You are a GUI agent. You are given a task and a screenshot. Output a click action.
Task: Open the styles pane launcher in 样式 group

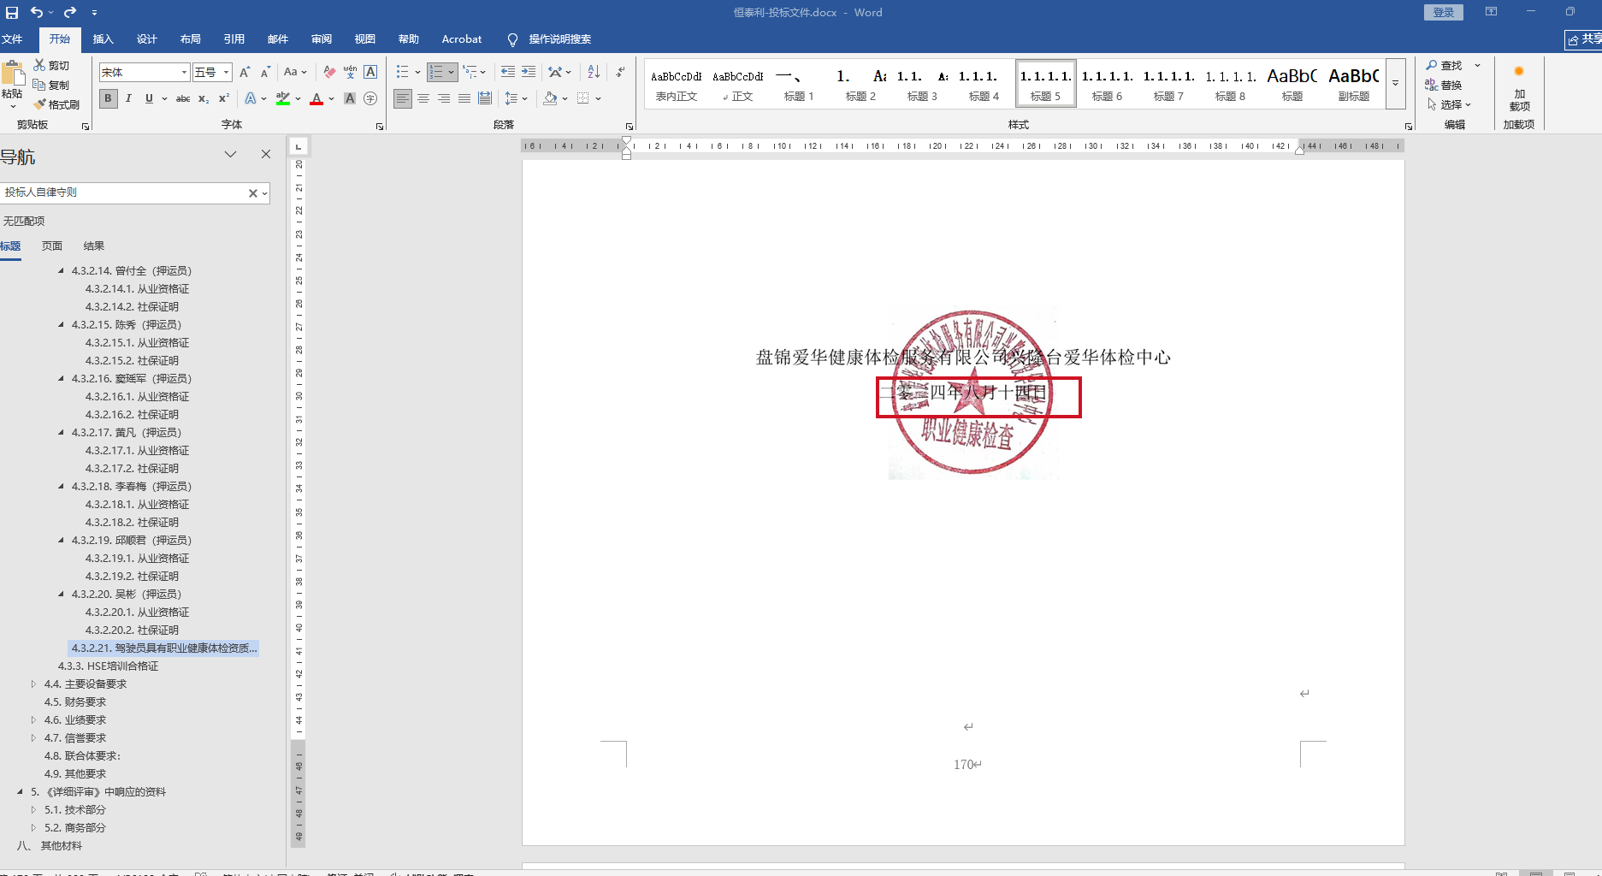pyautogui.click(x=1409, y=126)
